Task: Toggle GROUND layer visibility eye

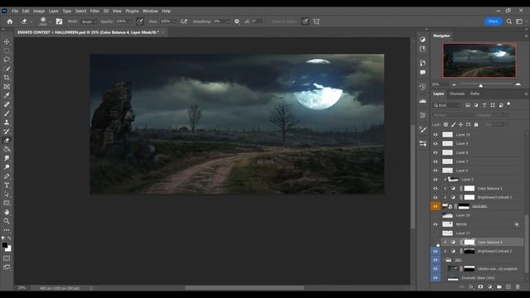Action: point(436,206)
